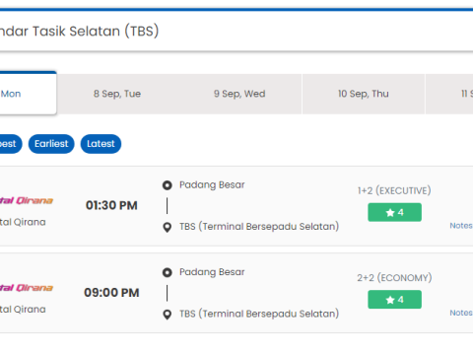Open Notes for the 09:00 PM trip
The width and height of the screenshot is (473, 355).
tap(461, 313)
